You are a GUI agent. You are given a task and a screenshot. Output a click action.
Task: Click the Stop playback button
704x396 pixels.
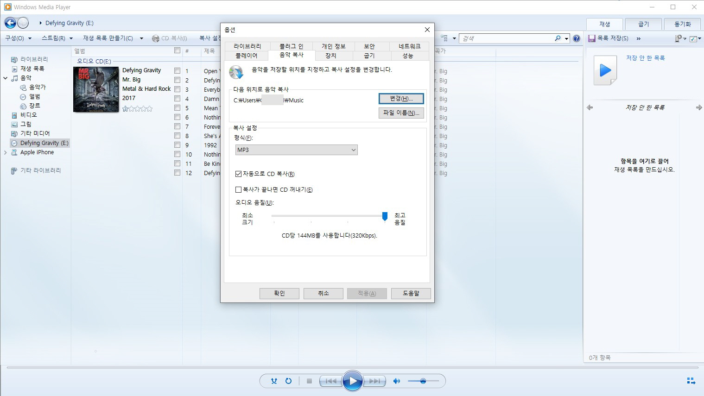309,381
